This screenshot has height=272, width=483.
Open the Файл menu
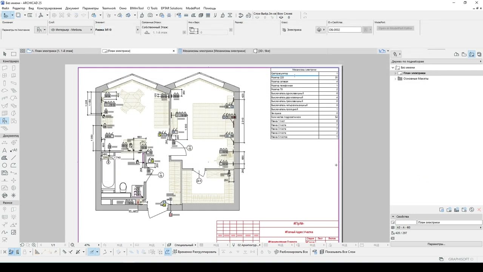[x=5, y=8]
